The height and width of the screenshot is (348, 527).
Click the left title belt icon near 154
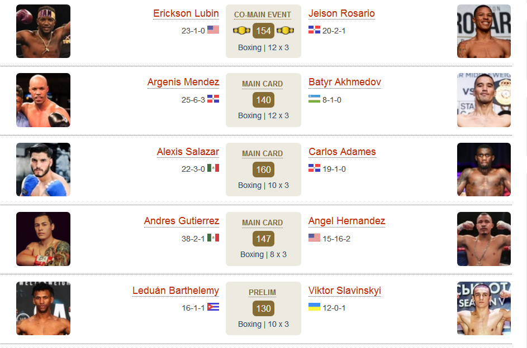pos(241,31)
